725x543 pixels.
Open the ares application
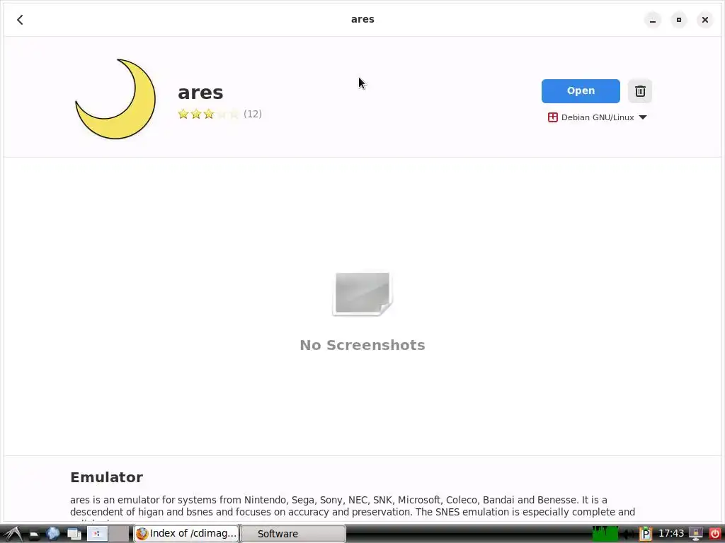(581, 91)
